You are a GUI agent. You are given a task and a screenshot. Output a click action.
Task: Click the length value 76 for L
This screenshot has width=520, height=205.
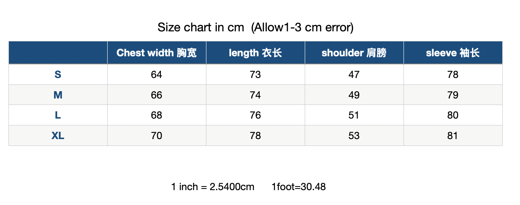click(x=255, y=115)
